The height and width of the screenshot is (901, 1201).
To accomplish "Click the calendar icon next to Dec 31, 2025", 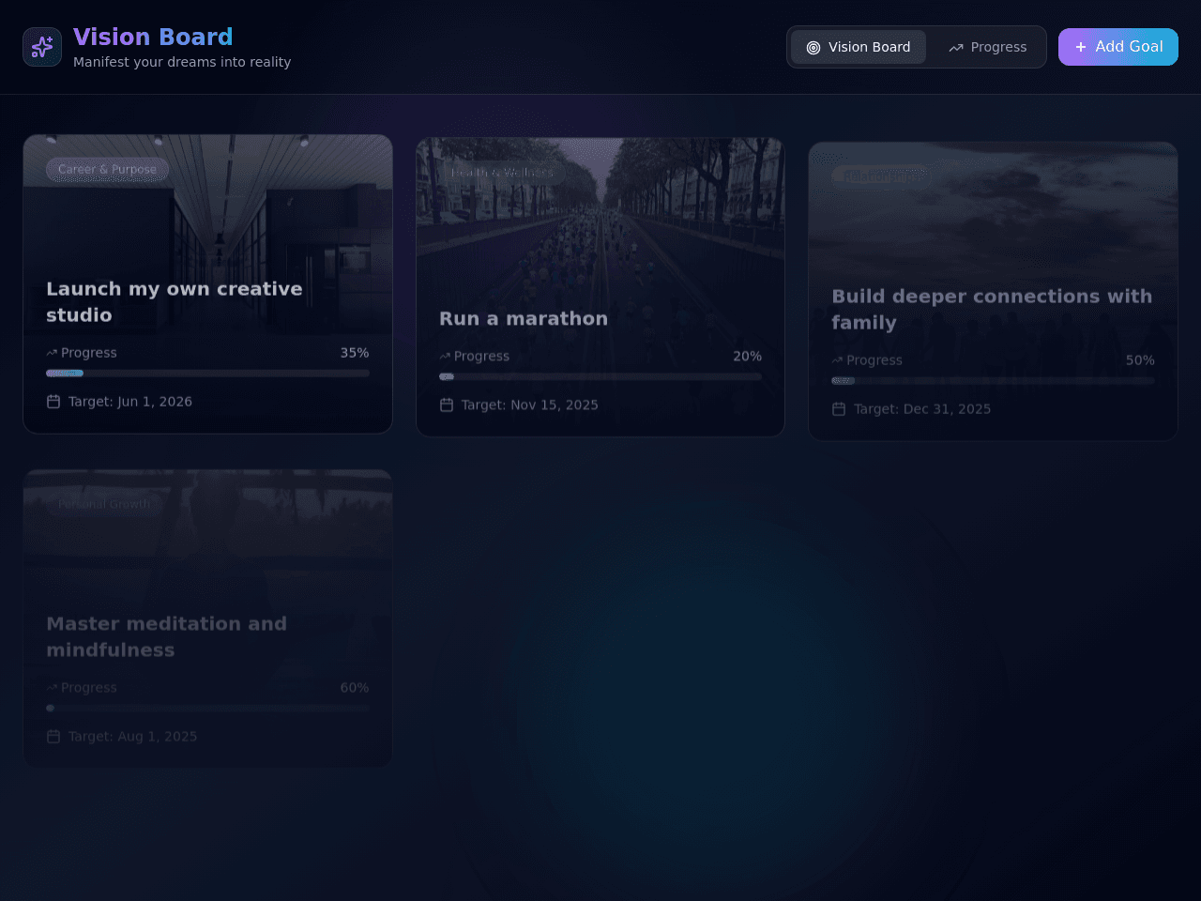I will pos(839,409).
